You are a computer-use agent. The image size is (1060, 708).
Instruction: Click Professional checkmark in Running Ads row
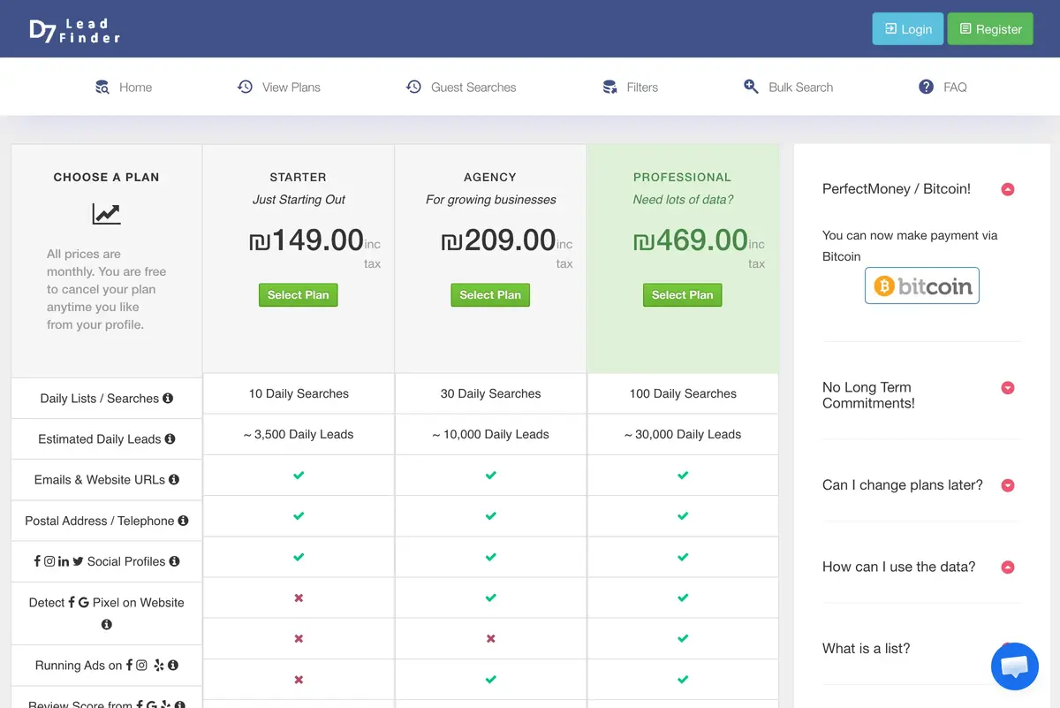683,639
